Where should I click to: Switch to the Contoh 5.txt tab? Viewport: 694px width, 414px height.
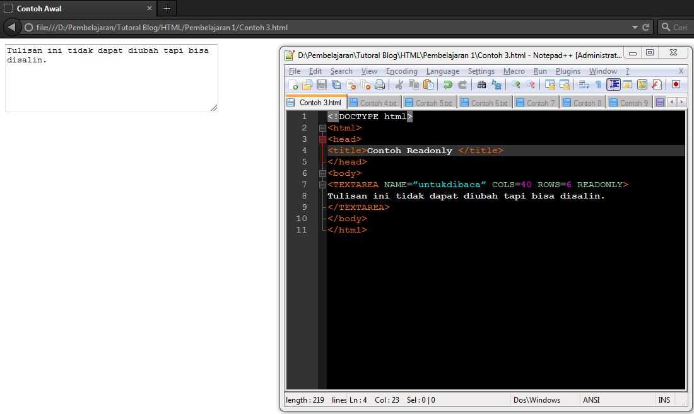(430, 103)
